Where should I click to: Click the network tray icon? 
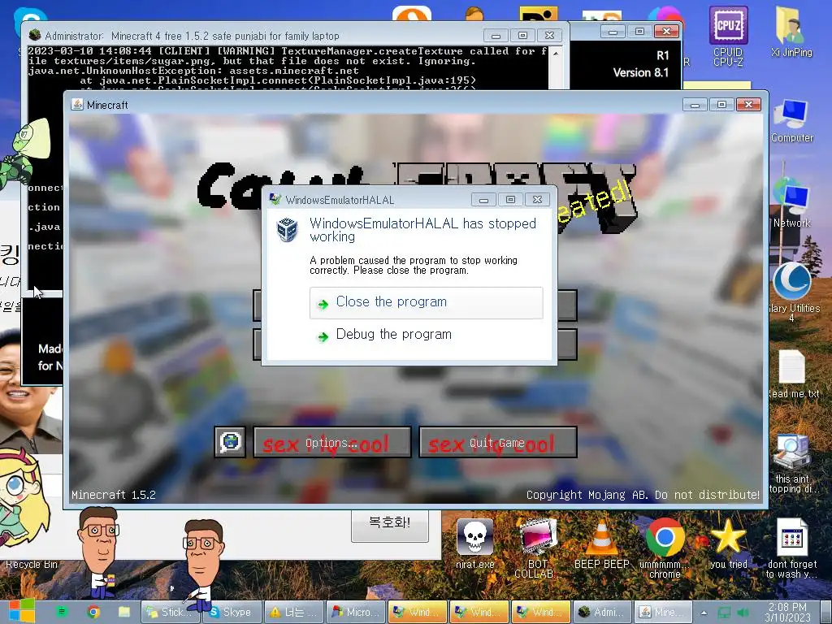(724, 613)
